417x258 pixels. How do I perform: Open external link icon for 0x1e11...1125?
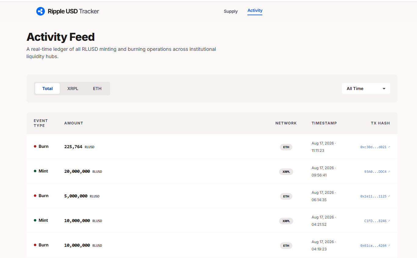click(389, 196)
